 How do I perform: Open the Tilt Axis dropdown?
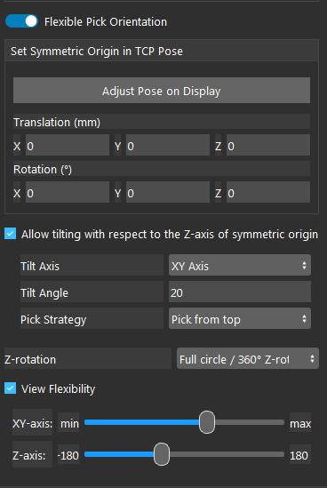[x=240, y=266]
